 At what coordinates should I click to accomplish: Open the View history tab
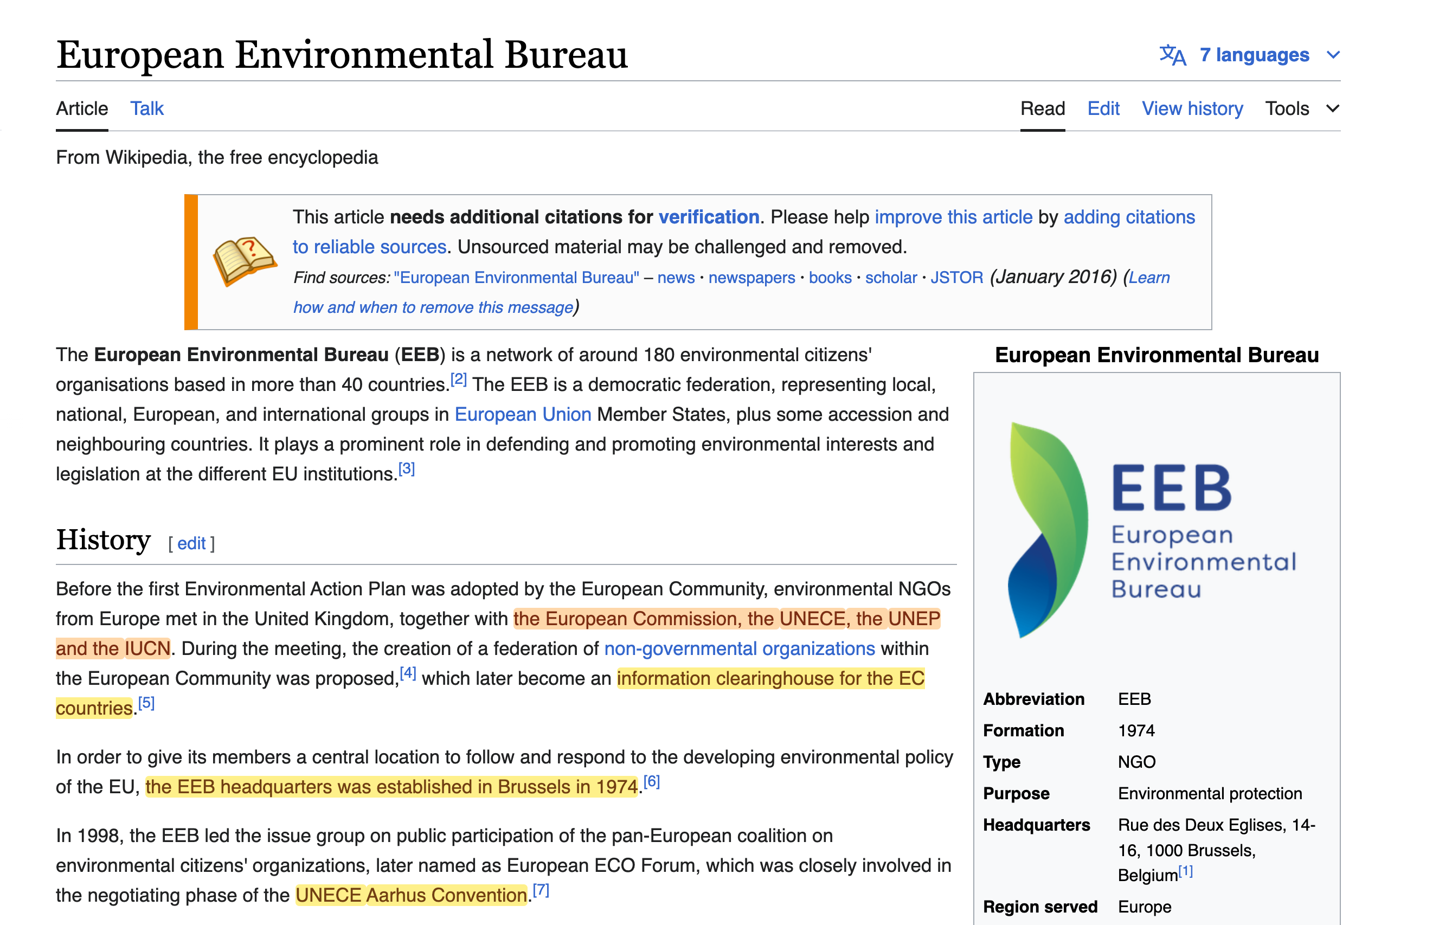1192,109
